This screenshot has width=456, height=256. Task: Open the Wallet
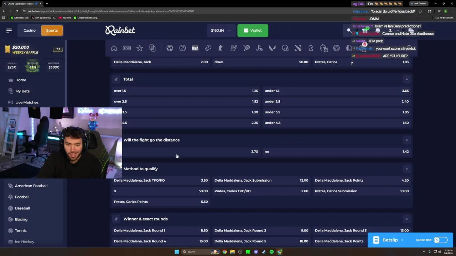point(253,31)
